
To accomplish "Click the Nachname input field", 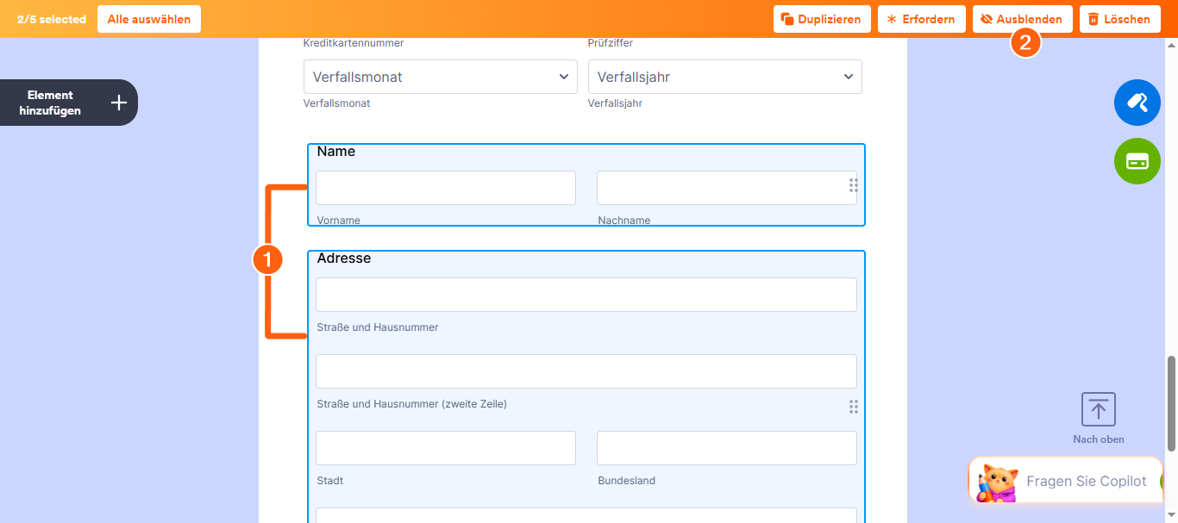I will click(x=727, y=188).
